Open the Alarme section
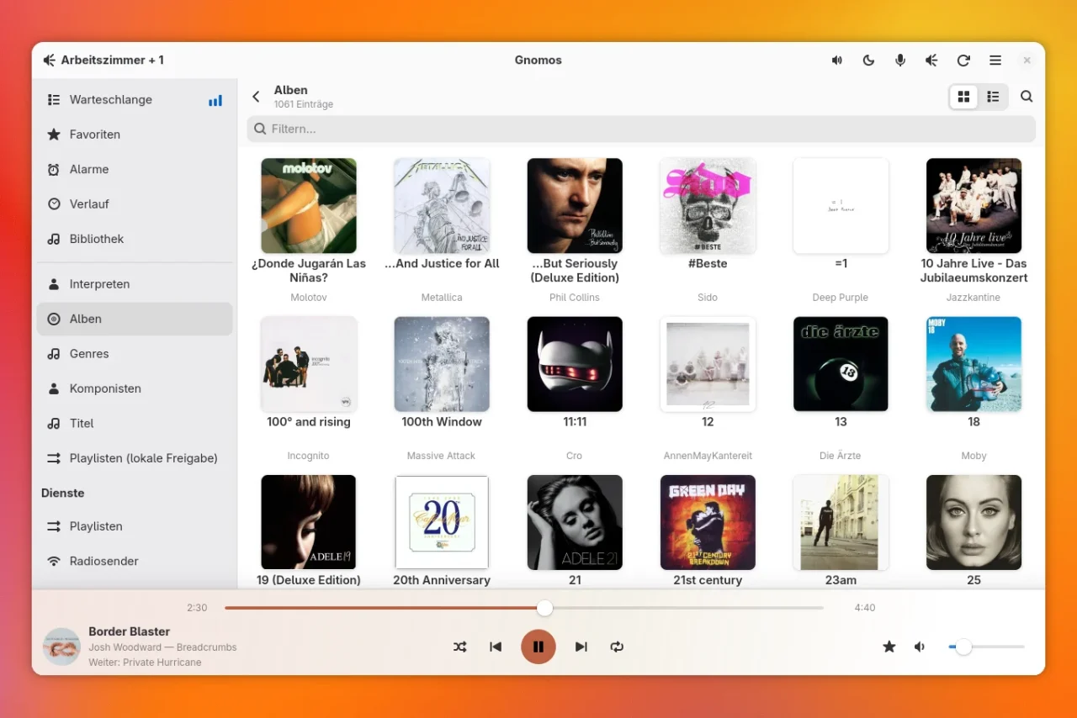 point(135,169)
